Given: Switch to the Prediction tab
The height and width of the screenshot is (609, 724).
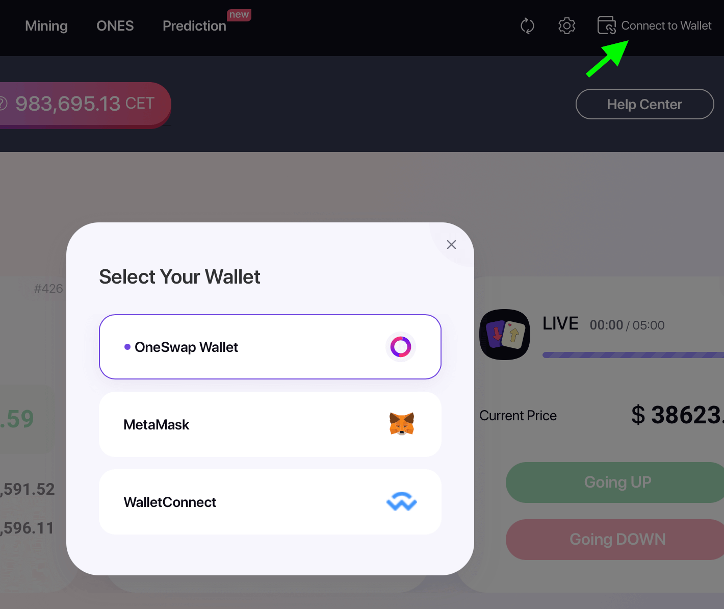Looking at the screenshot, I should [194, 26].
